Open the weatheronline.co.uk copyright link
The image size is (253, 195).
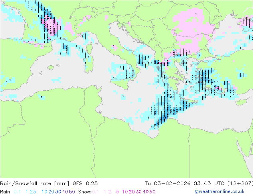(x=219, y=191)
